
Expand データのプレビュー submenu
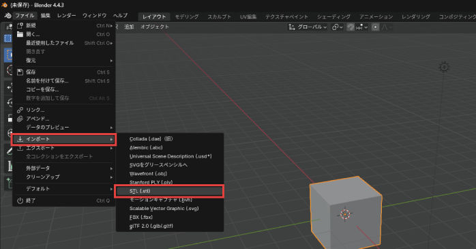click(x=111, y=128)
